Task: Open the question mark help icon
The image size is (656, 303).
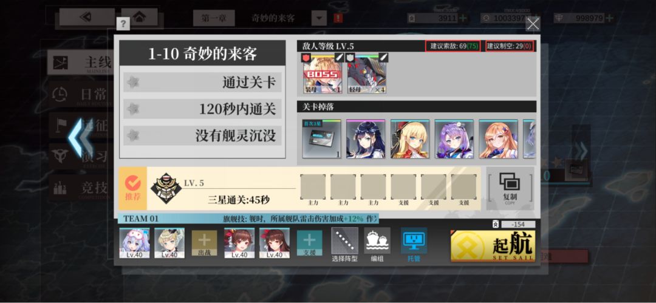Action: coord(123,24)
